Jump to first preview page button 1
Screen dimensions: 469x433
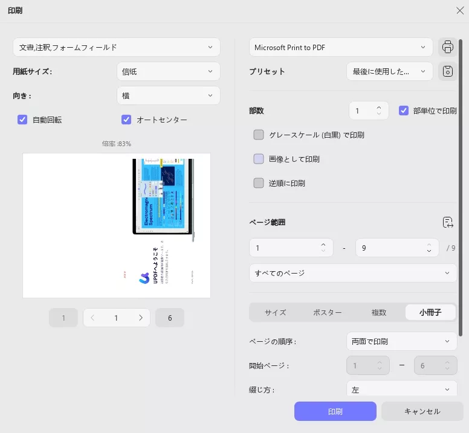63,318
